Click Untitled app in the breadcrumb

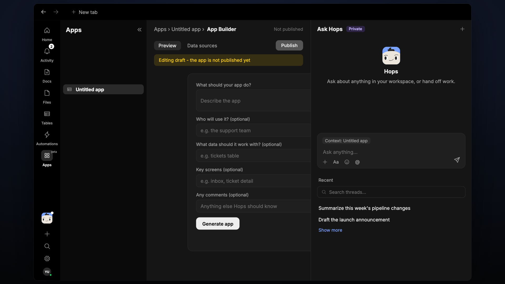pos(186,29)
